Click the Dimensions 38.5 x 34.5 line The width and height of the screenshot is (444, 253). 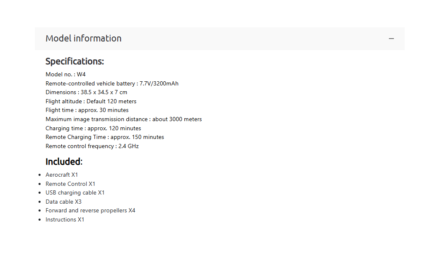coord(87,92)
